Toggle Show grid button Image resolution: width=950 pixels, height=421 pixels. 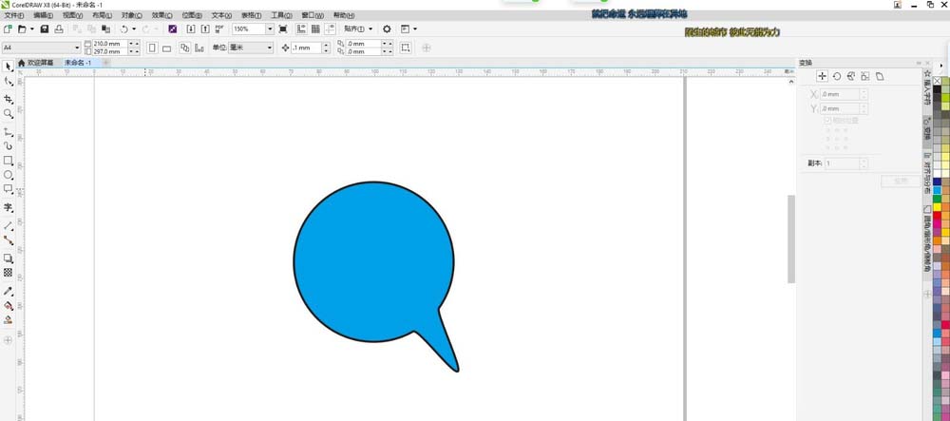click(315, 29)
